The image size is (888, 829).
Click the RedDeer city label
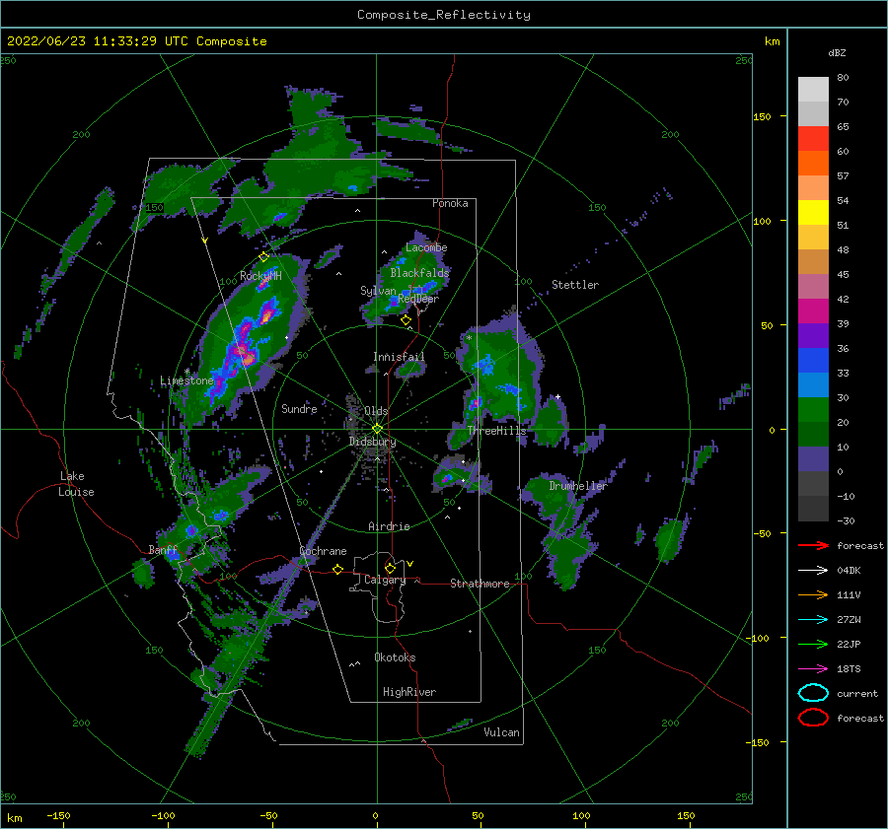click(418, 299)
